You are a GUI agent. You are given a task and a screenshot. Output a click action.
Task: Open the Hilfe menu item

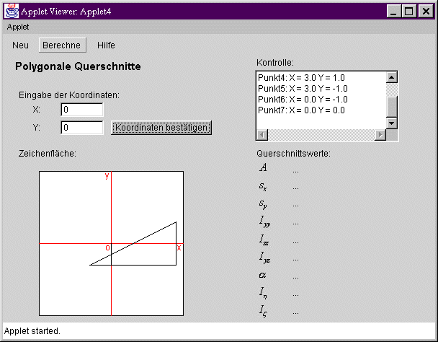click(106, 45)
